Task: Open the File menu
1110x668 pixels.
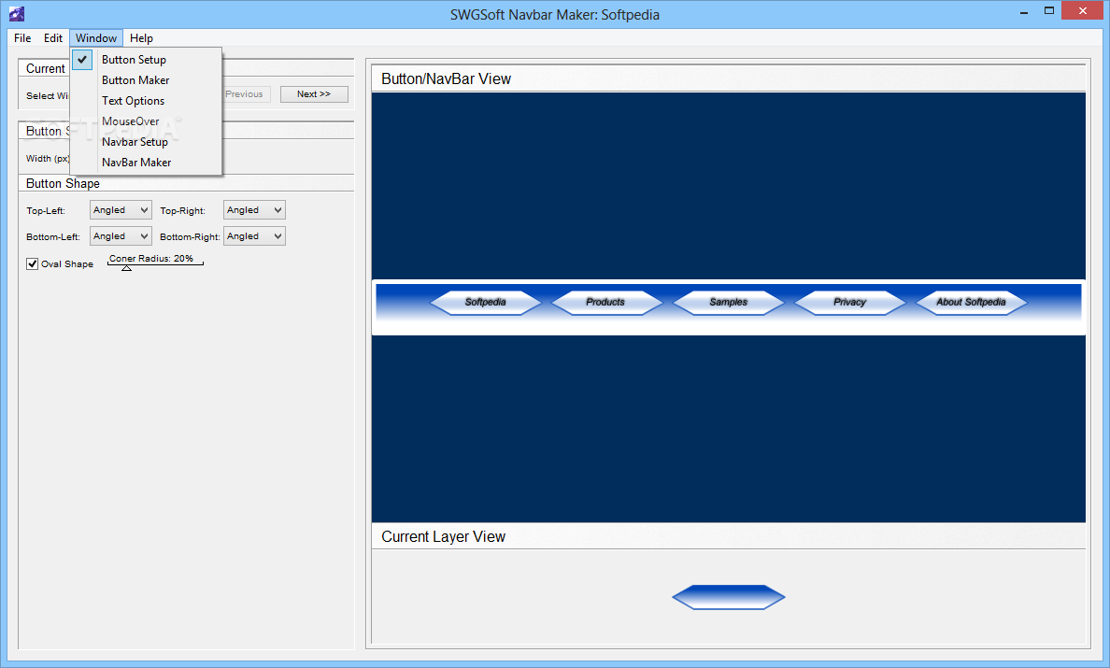Action: (22, 38)
